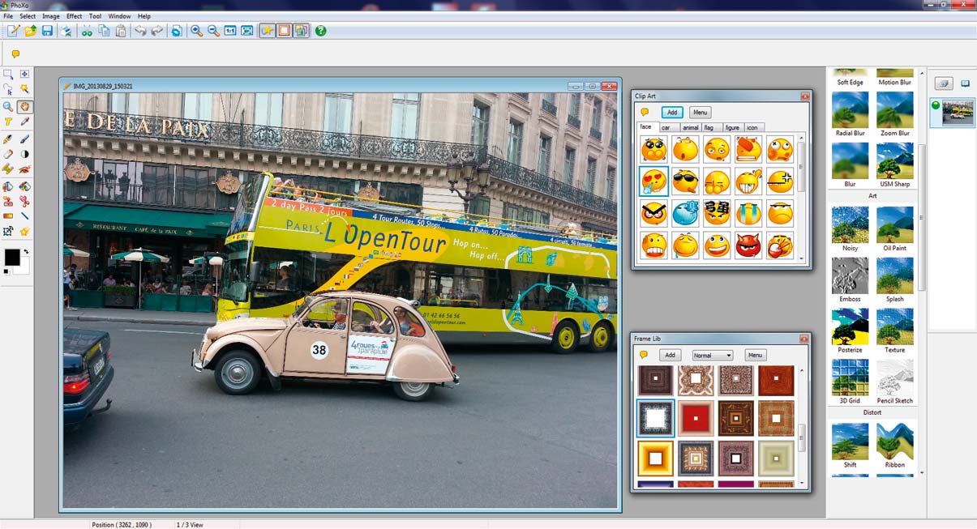Set zoom to actual size with the 1:1 icon
977x529 pixels.
pyautogui.click(x=230, y=31)
